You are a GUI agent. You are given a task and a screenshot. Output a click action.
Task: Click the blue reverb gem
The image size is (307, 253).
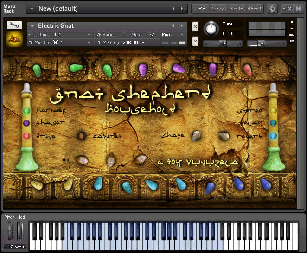273,136
